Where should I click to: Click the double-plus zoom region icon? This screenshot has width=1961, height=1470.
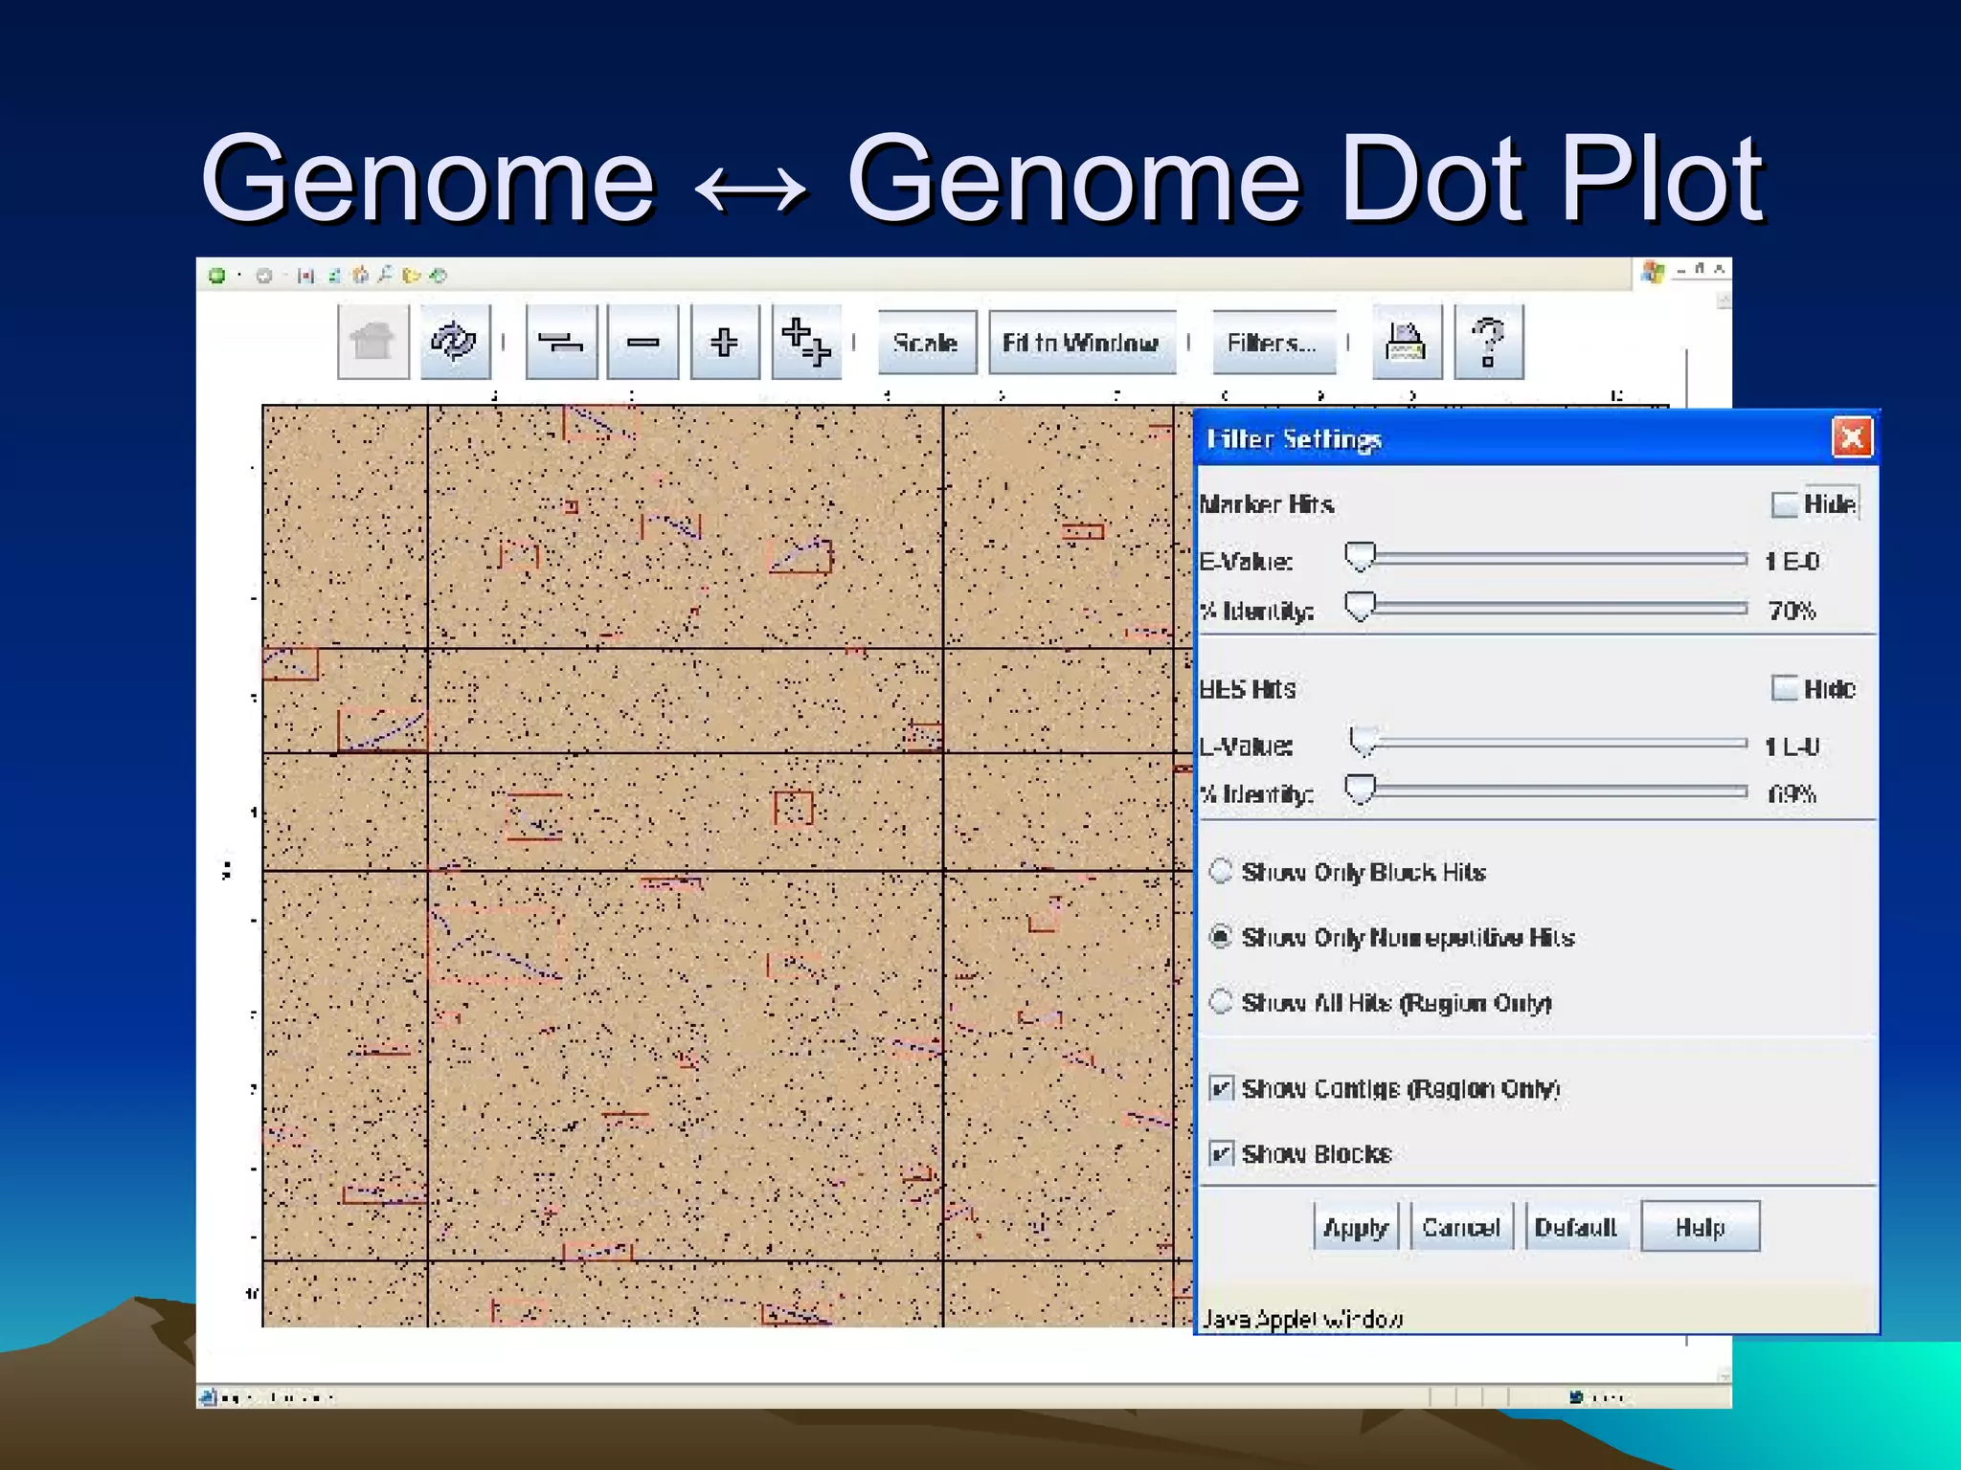(x=806, y=342)
